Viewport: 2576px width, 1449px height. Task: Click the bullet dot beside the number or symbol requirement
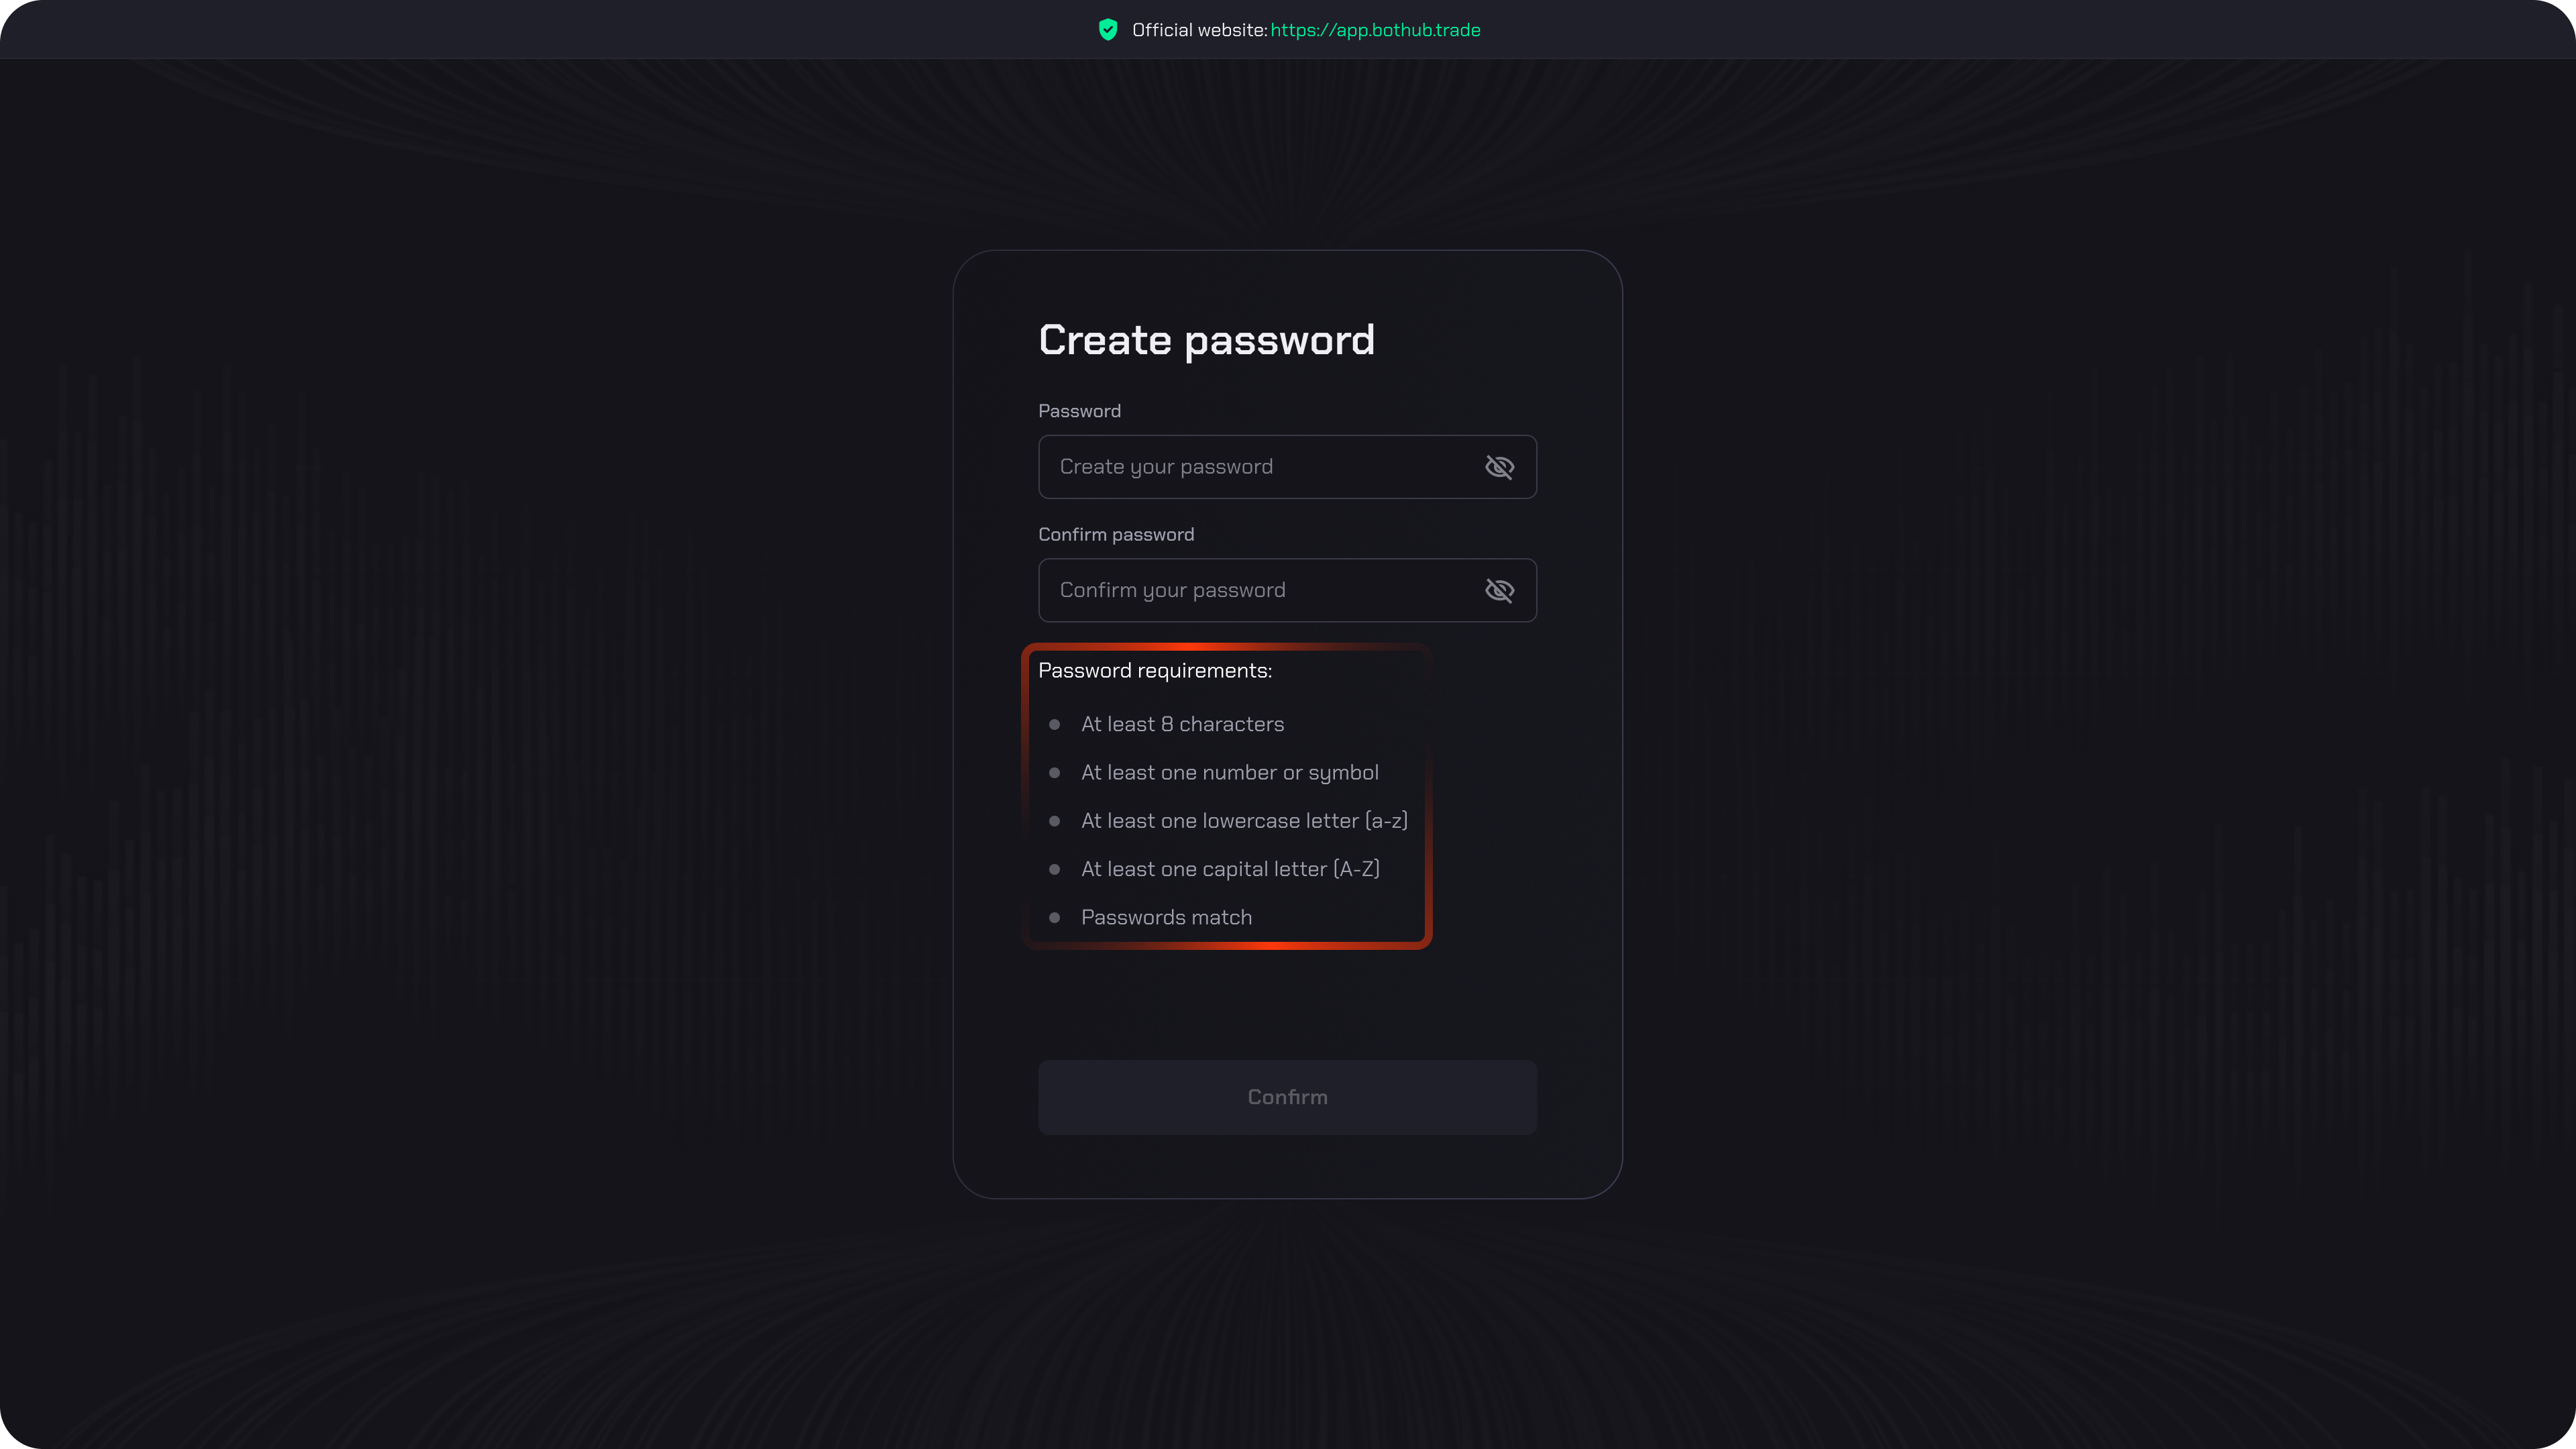[x=1054, y=772]
